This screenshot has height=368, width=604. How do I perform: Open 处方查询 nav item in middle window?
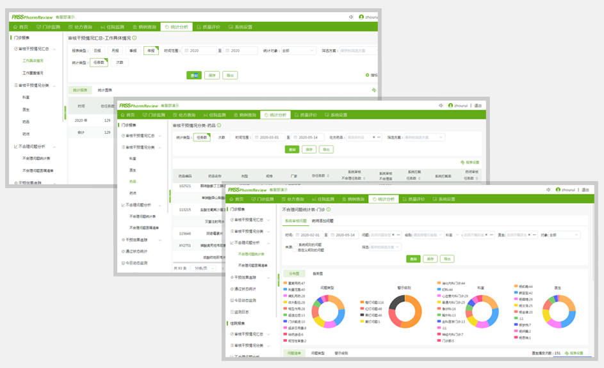coord(184,115)
